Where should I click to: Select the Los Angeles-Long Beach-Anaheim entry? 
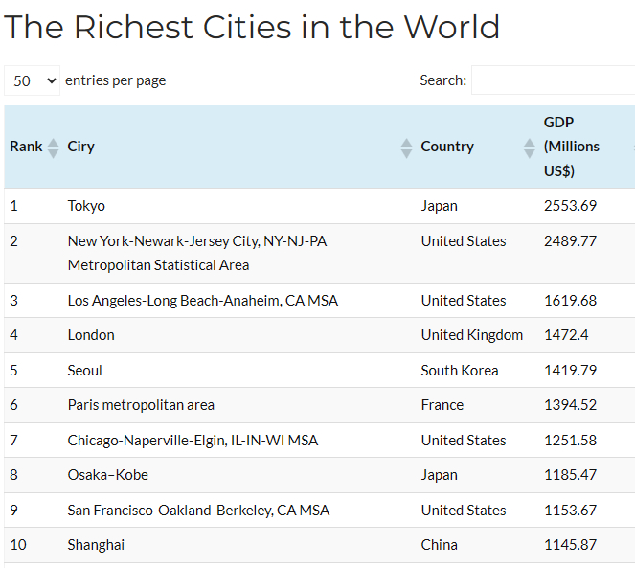tap(202, 301)
